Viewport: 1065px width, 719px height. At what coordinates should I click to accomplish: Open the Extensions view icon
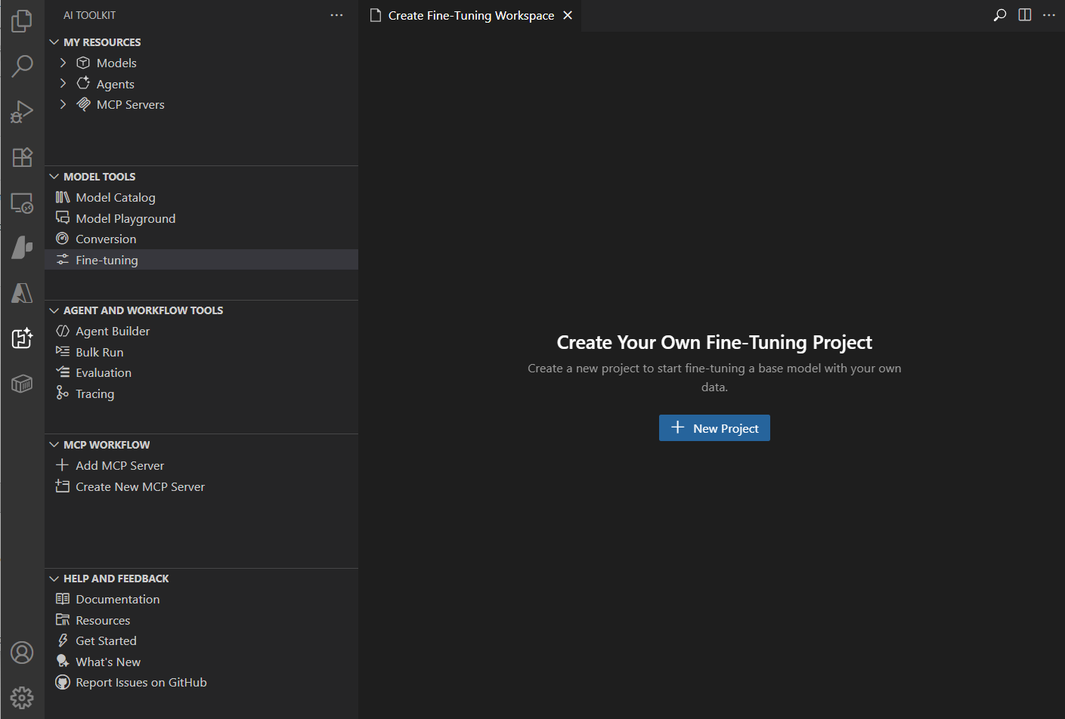tap(22, 157)
